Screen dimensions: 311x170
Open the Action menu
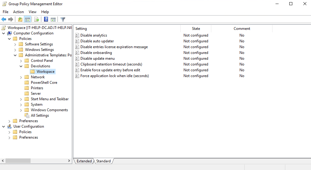18,12
